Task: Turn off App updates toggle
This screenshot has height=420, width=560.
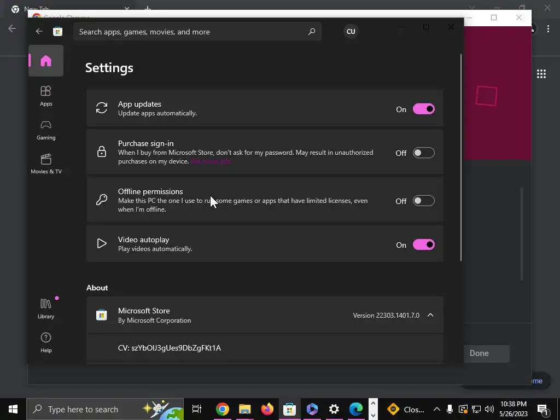Action: coord(424,109)
